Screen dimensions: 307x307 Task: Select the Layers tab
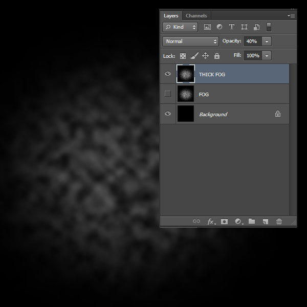(171, 16)
